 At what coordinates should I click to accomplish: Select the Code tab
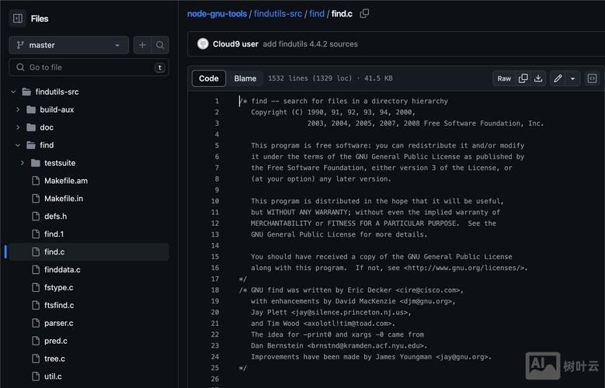[x=209, y=78]
